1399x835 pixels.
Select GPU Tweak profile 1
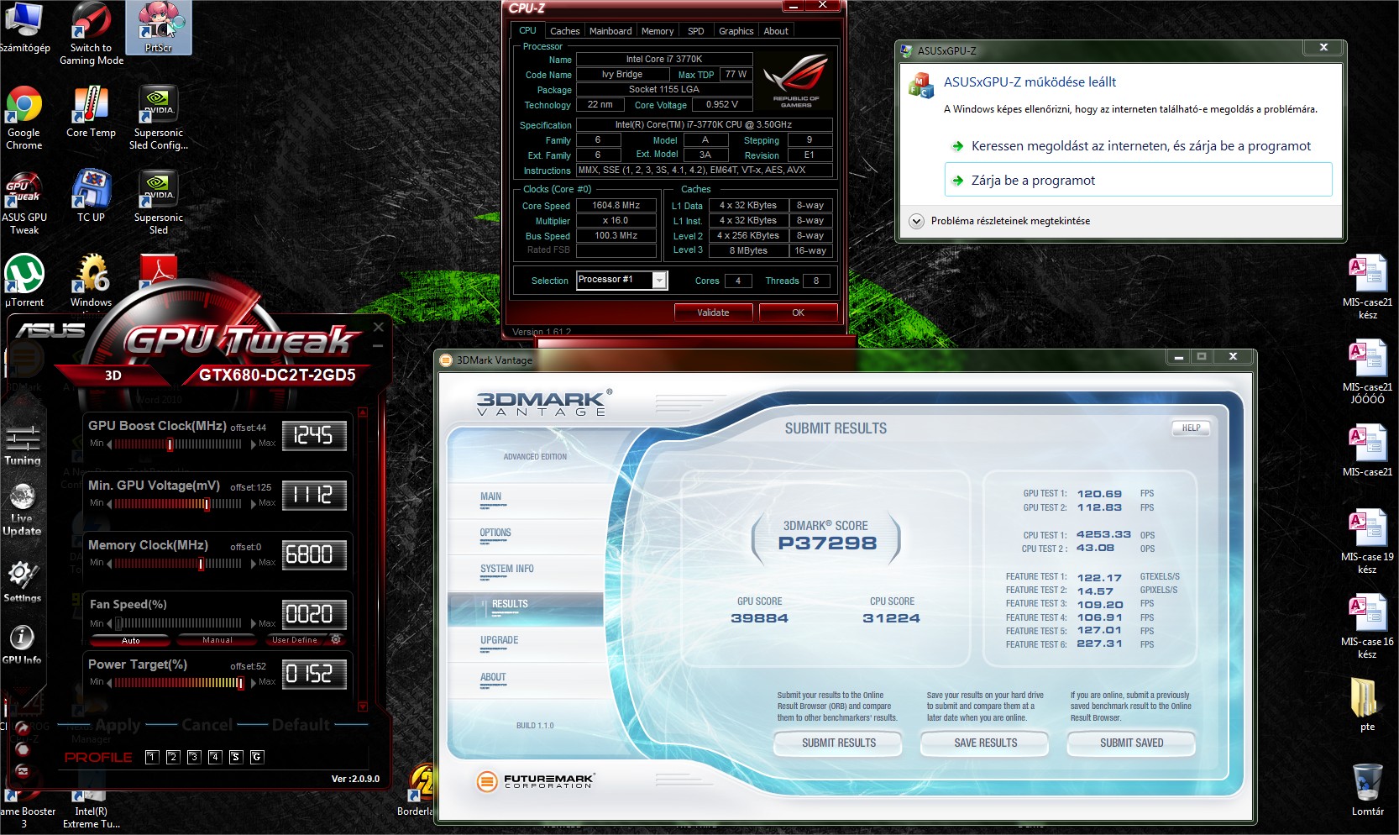point(152,757)
